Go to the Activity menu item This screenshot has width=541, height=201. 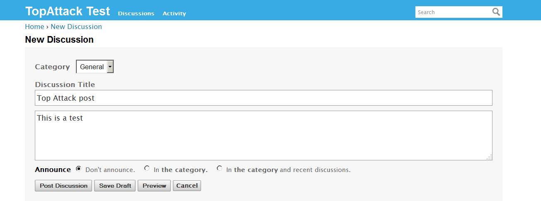tap(174, 13)
